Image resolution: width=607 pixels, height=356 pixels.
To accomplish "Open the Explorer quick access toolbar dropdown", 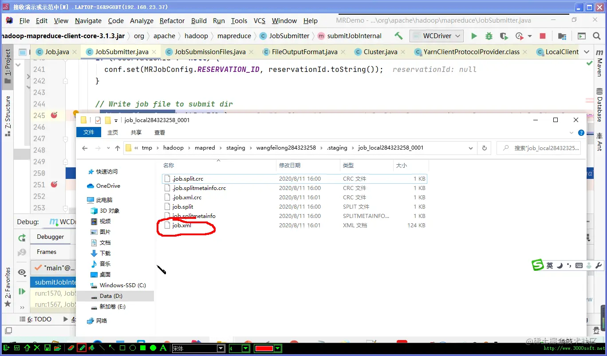I will [x=116, y=120].
